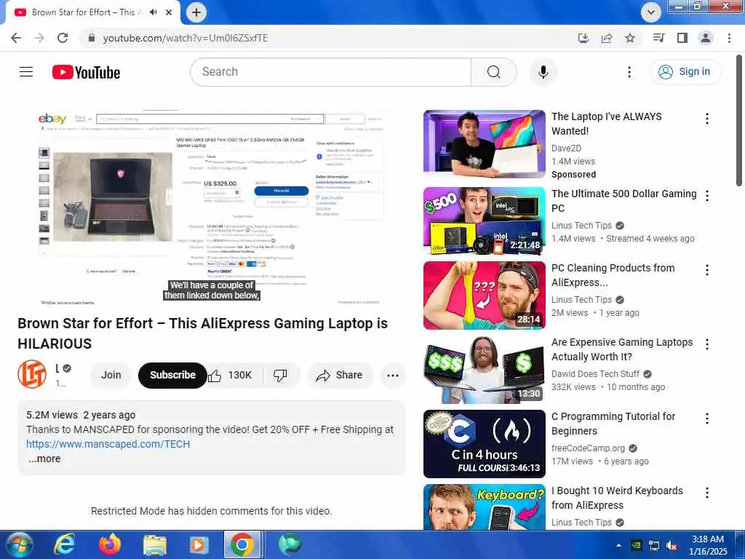Open Chrome media controls icon
Screen dimensions: 745x559
coord(658,38)
